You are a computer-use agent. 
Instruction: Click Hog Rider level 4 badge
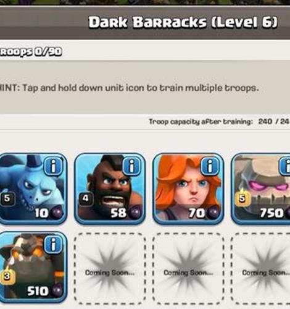click(x=86, y=198)
